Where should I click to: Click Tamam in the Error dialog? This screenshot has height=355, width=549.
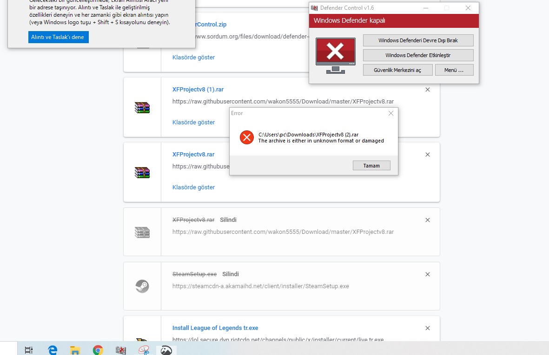tap(371, 166)
